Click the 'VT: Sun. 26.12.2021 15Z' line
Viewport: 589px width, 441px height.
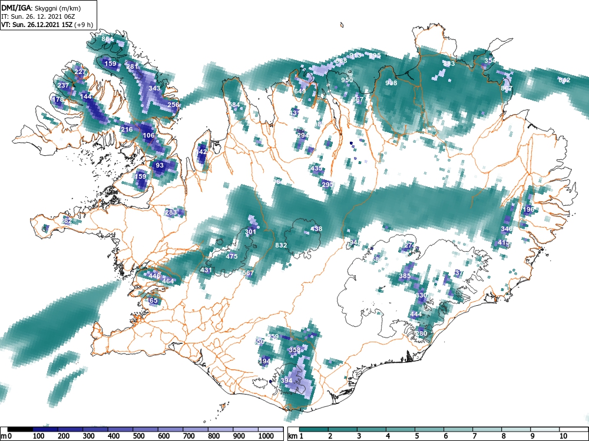(x=37, y=25)
